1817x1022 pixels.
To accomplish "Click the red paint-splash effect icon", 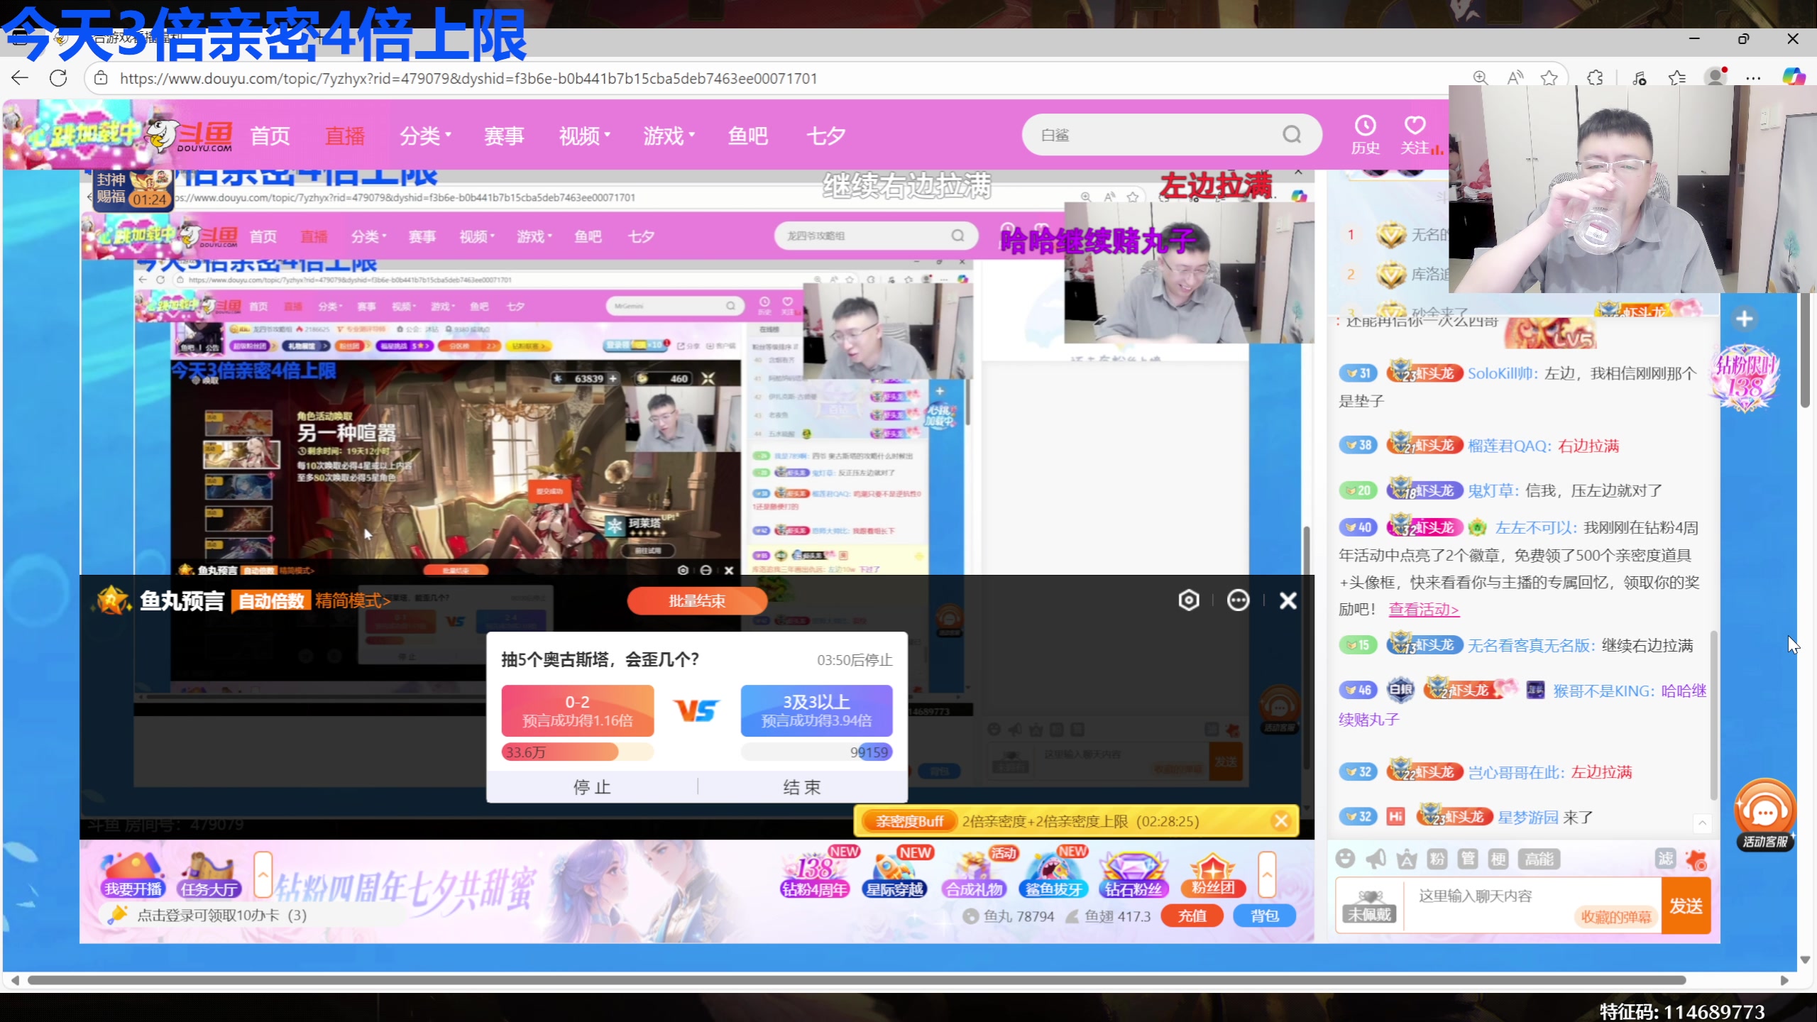I will pyautogui.click(x=1696, y=859).
